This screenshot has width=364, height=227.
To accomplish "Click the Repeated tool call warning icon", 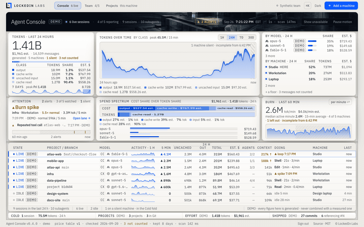I will point(13,125).
